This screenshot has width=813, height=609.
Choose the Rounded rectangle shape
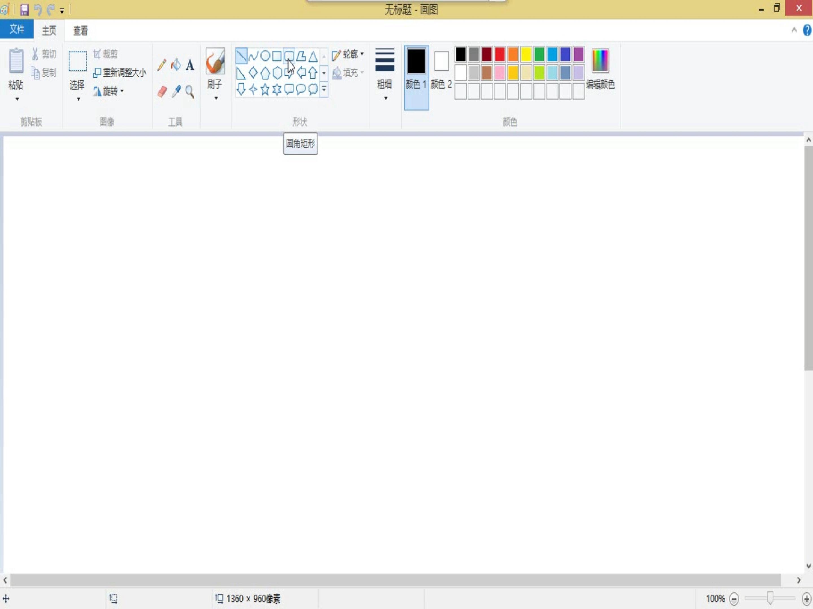(289, 56)
